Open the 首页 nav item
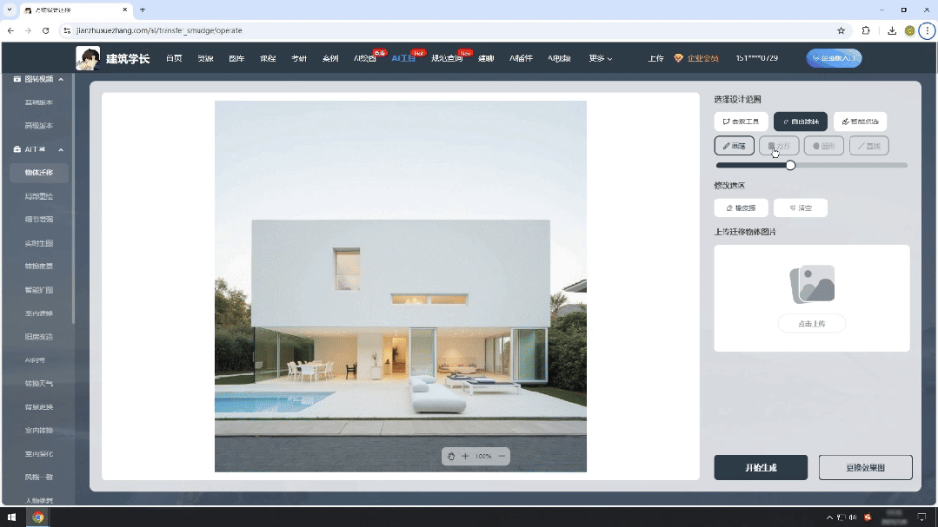938x527 pixels. tap(174, 58)
